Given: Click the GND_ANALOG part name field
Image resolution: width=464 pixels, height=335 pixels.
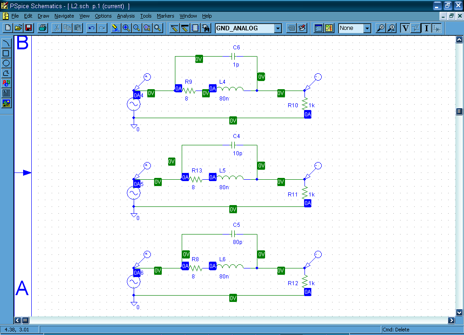Looking at the screenshot, I should [245, 29].
